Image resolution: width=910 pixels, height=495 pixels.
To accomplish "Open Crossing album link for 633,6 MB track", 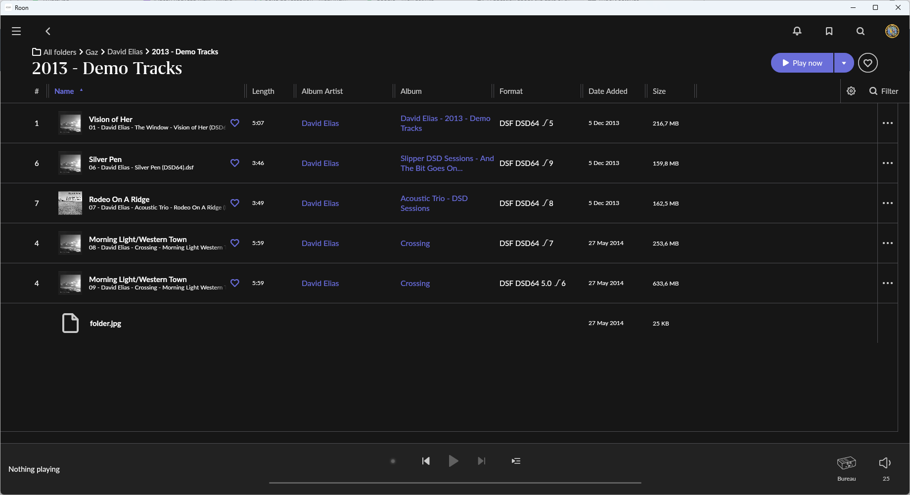I will 415,283.
